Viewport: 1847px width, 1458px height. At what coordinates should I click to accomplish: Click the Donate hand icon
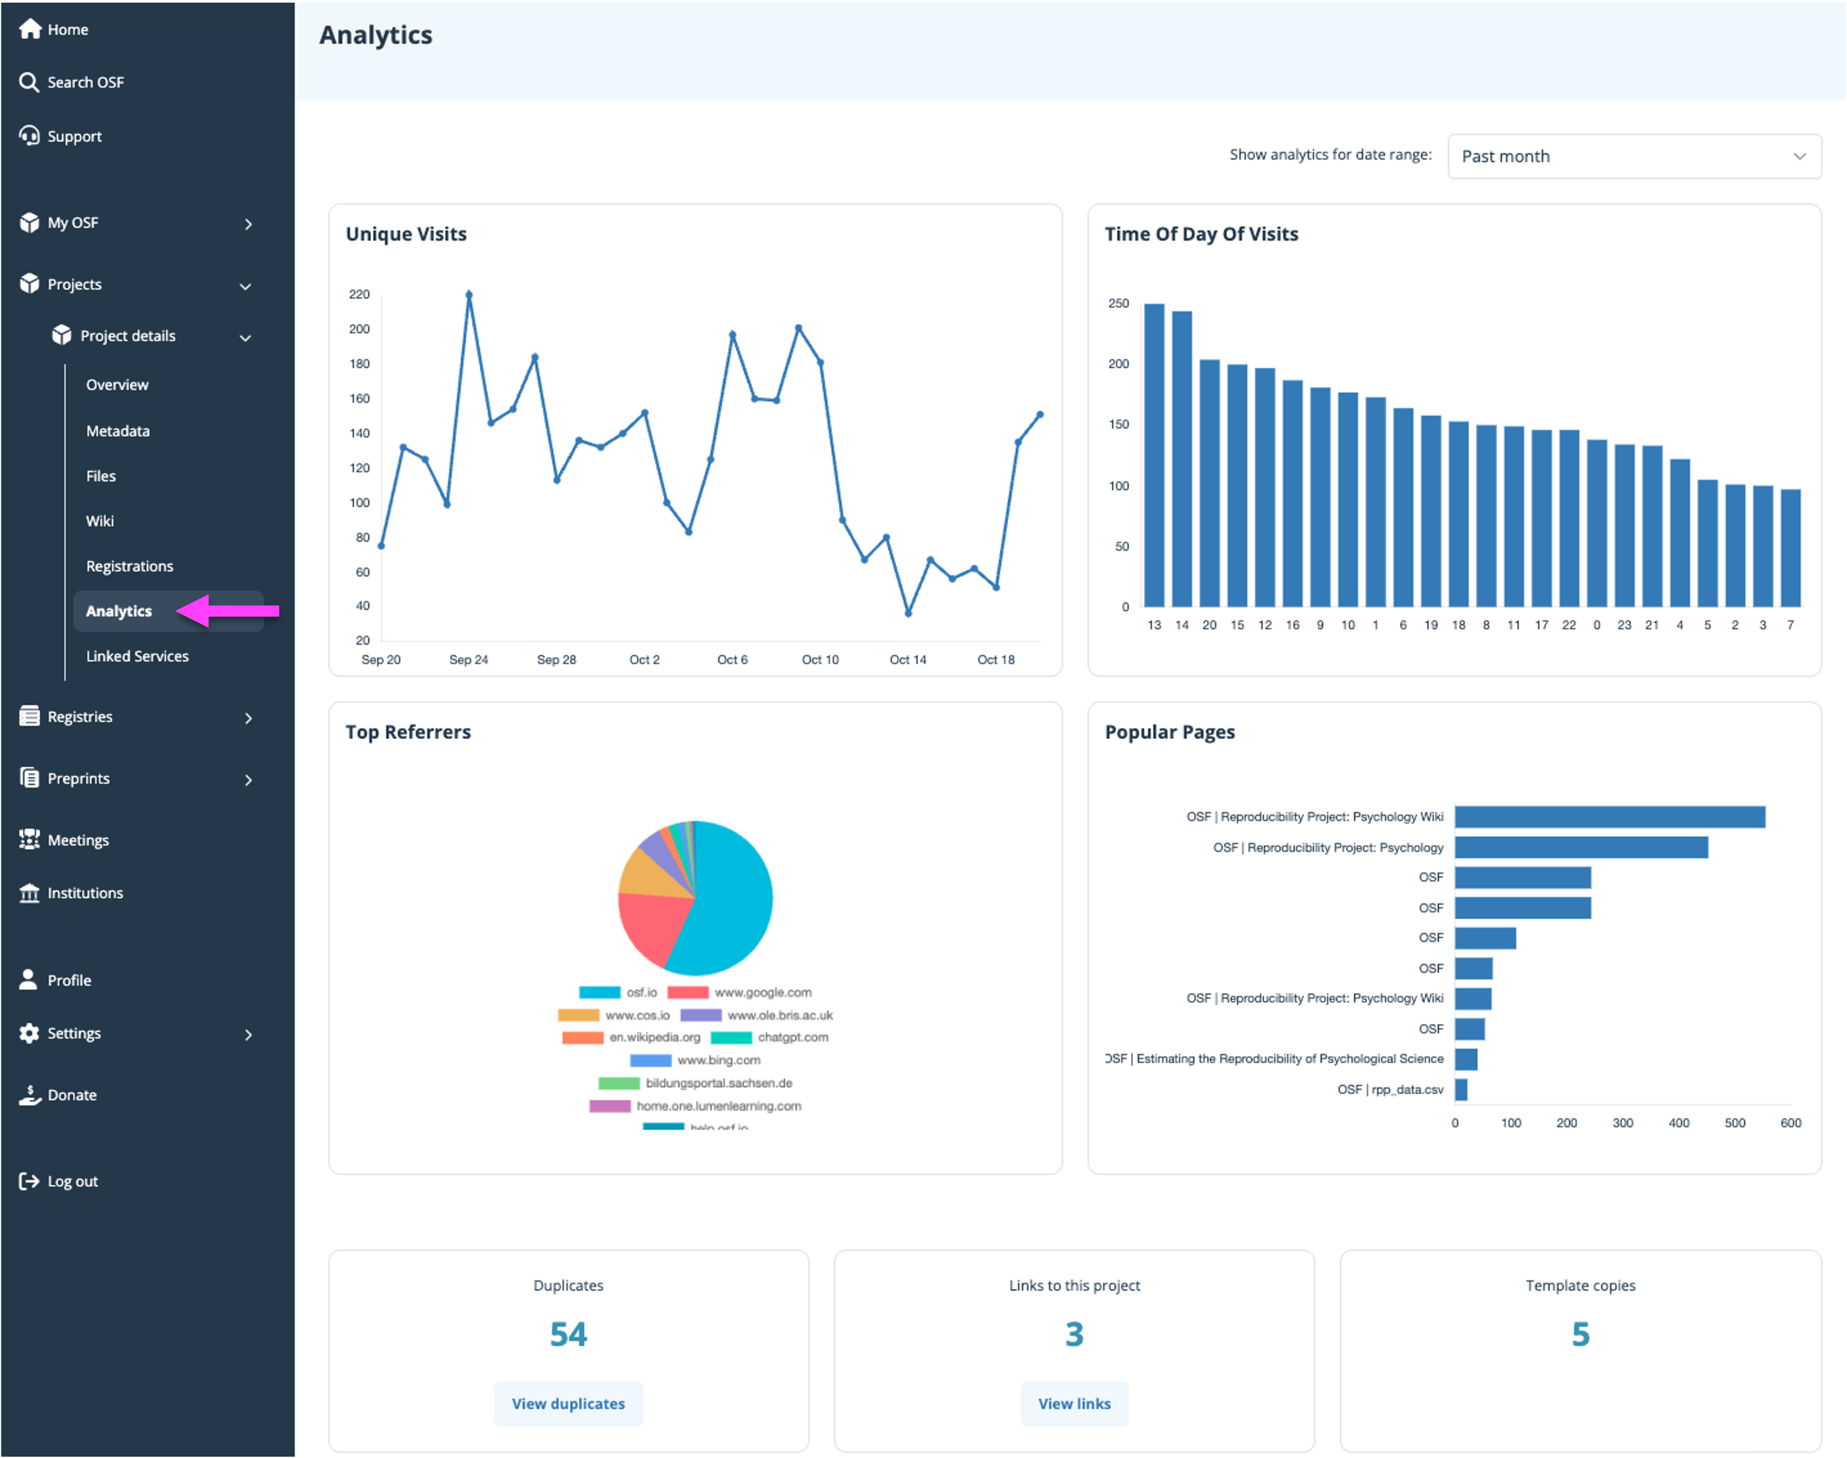click(x=29, y=1094)
